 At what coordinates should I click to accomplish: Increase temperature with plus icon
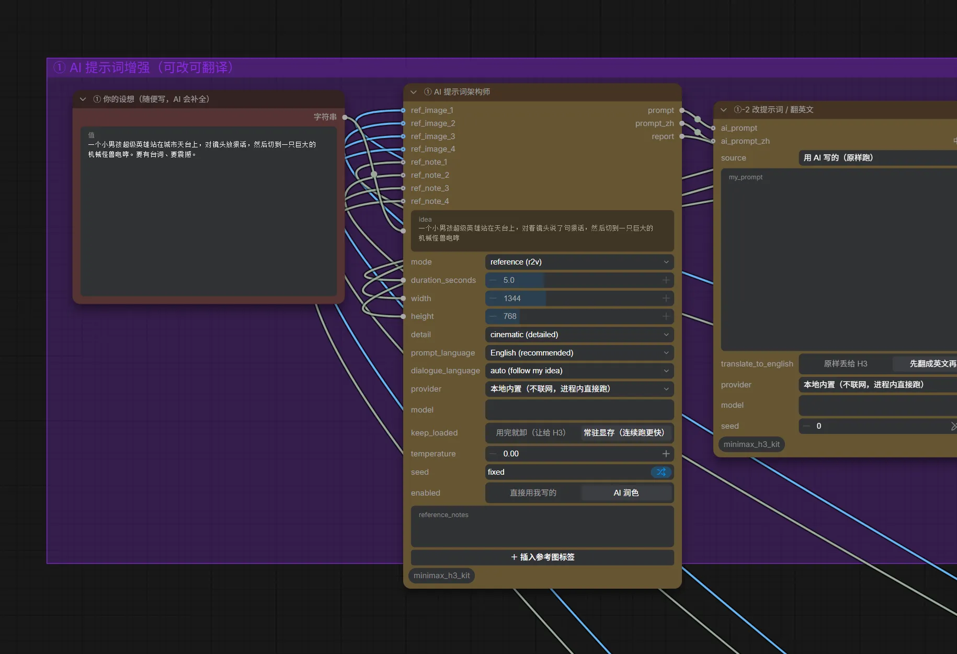(666, 454)
